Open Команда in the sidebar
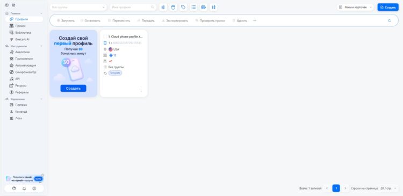Viewport: 403px width, 196px height. tap(24, 112)
